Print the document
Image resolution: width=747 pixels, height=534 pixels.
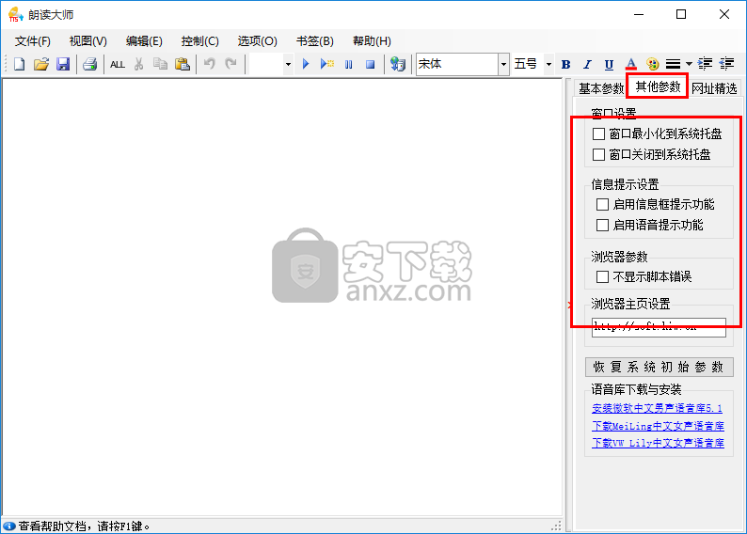(x=89, y=64)
